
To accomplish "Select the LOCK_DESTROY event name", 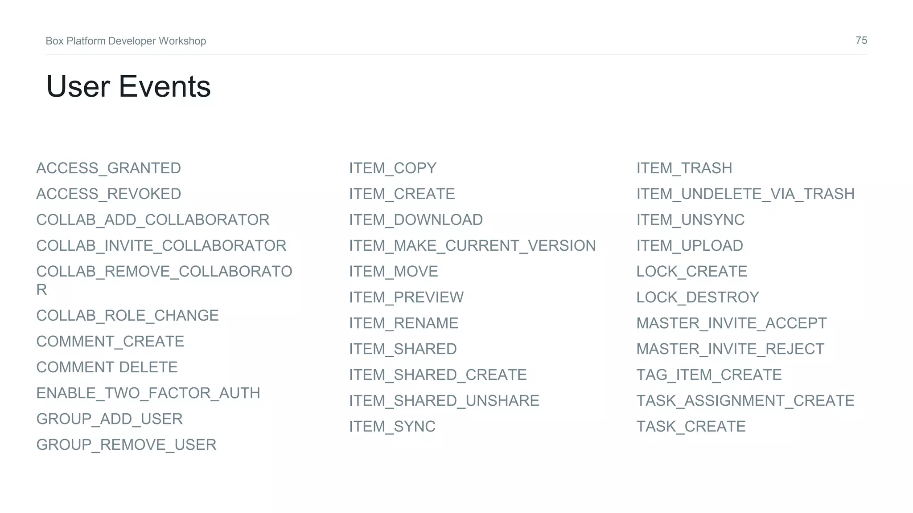I will (697, 297).
